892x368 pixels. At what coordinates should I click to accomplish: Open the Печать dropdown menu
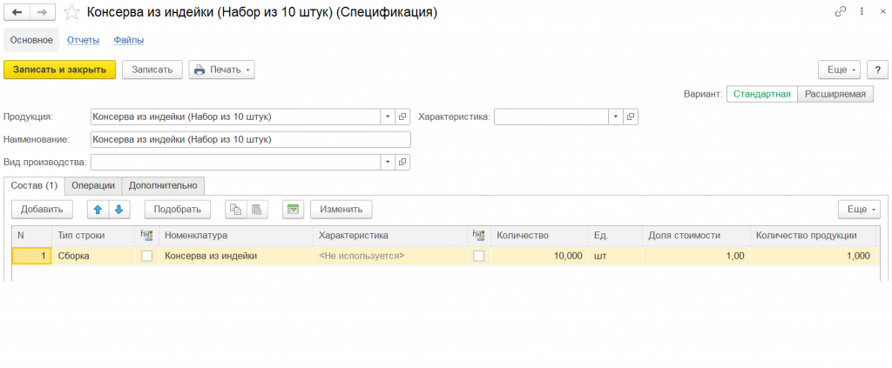222,70
